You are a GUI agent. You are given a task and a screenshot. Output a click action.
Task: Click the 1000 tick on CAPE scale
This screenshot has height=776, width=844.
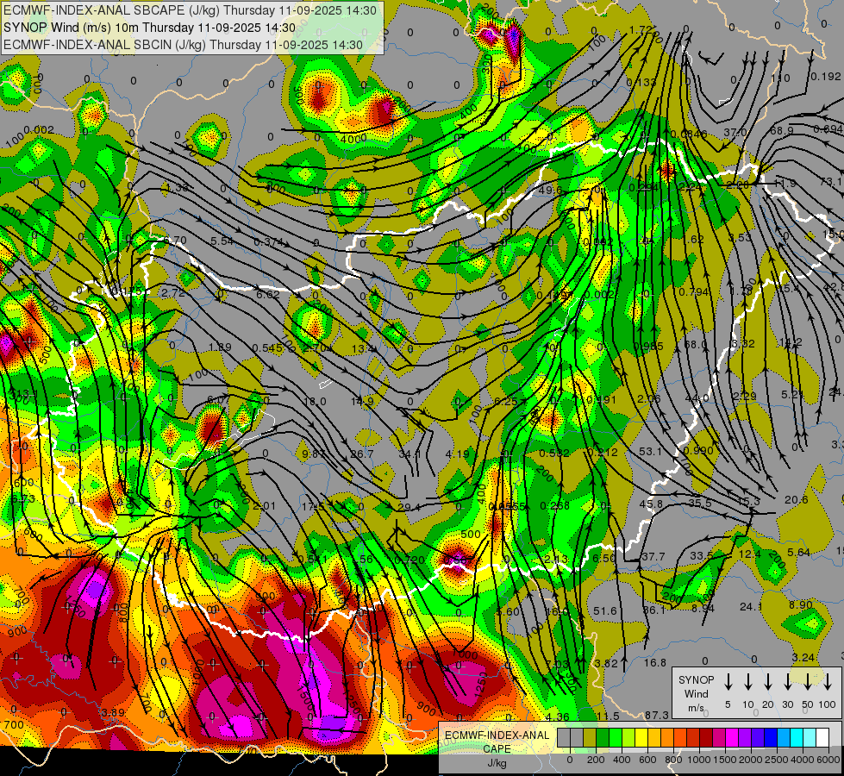(x=699, y=760)
